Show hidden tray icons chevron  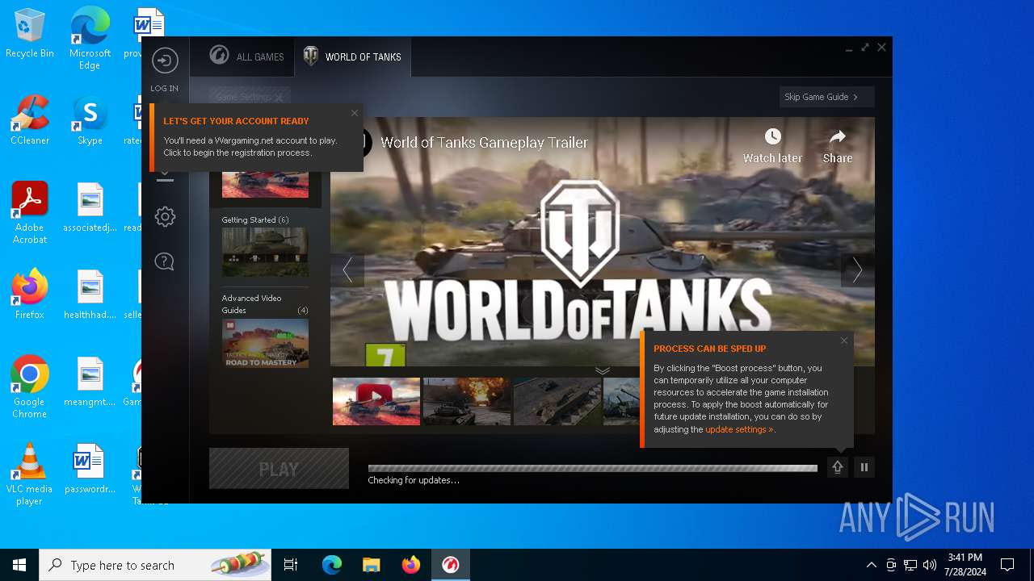871,565
